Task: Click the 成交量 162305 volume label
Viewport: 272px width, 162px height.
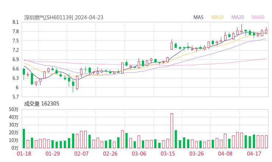Action: (x=42, y=104)
